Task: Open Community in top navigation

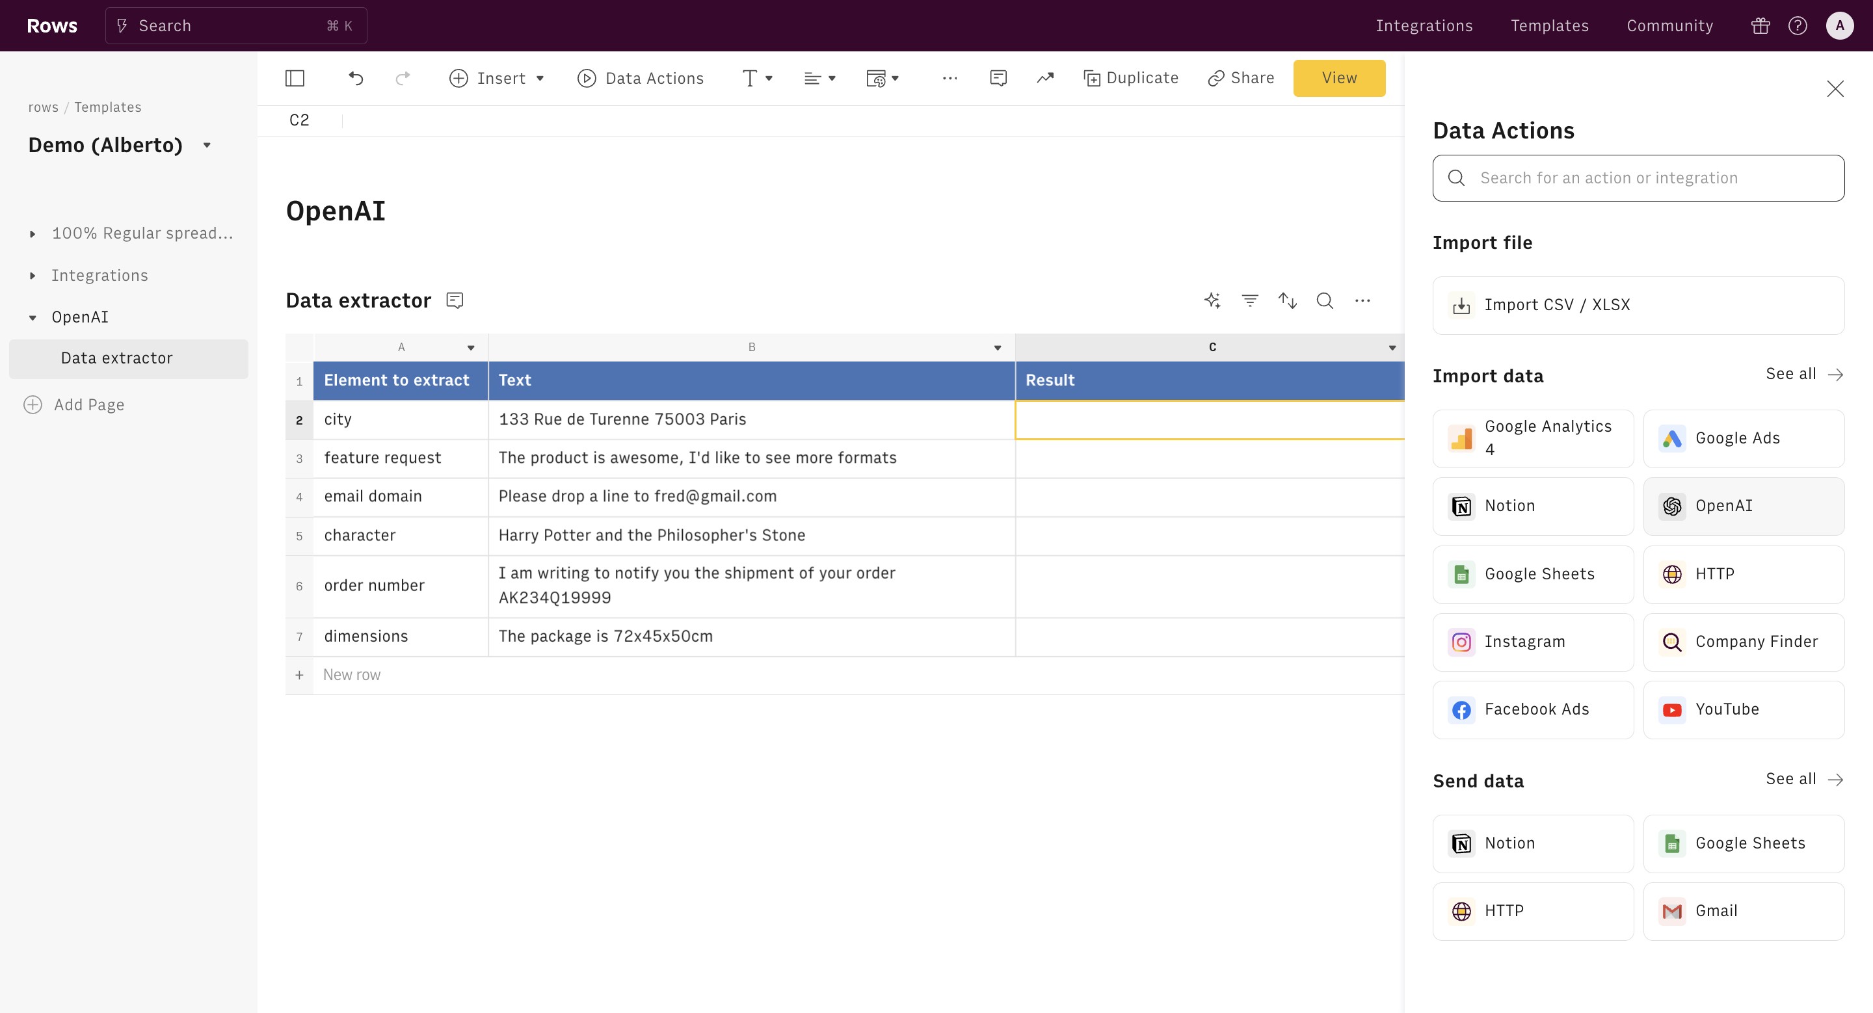Action: coord(1669,26)
